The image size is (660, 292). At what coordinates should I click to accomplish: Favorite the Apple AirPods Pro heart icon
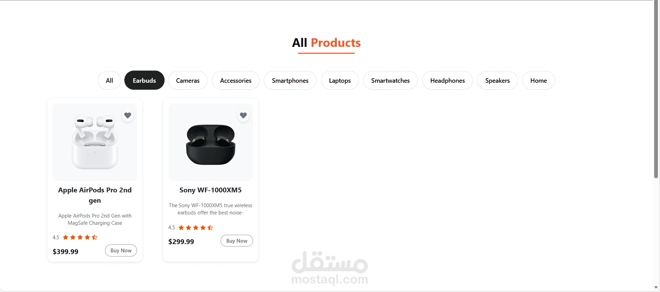point(128,115)
